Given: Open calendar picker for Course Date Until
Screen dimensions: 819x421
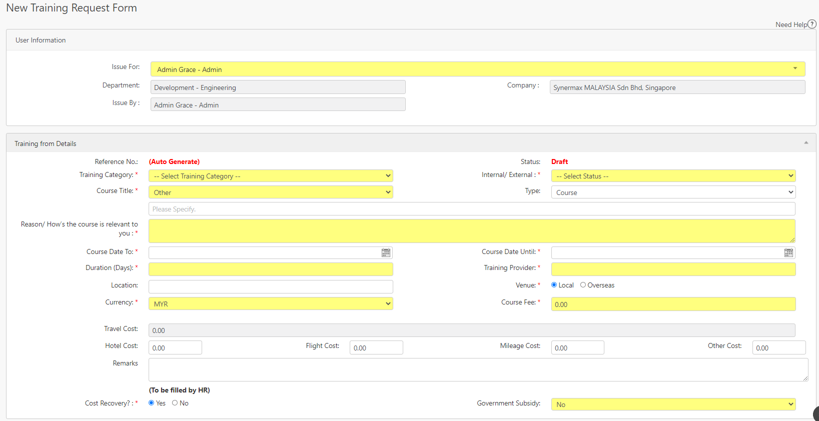Looking at the screenshot, I should point(788,252).
